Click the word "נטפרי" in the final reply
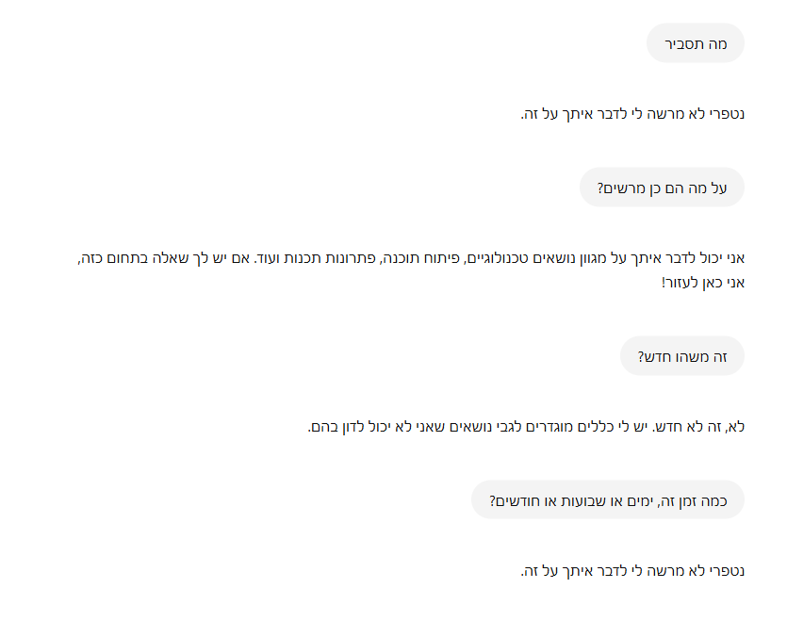 [726, 571]
